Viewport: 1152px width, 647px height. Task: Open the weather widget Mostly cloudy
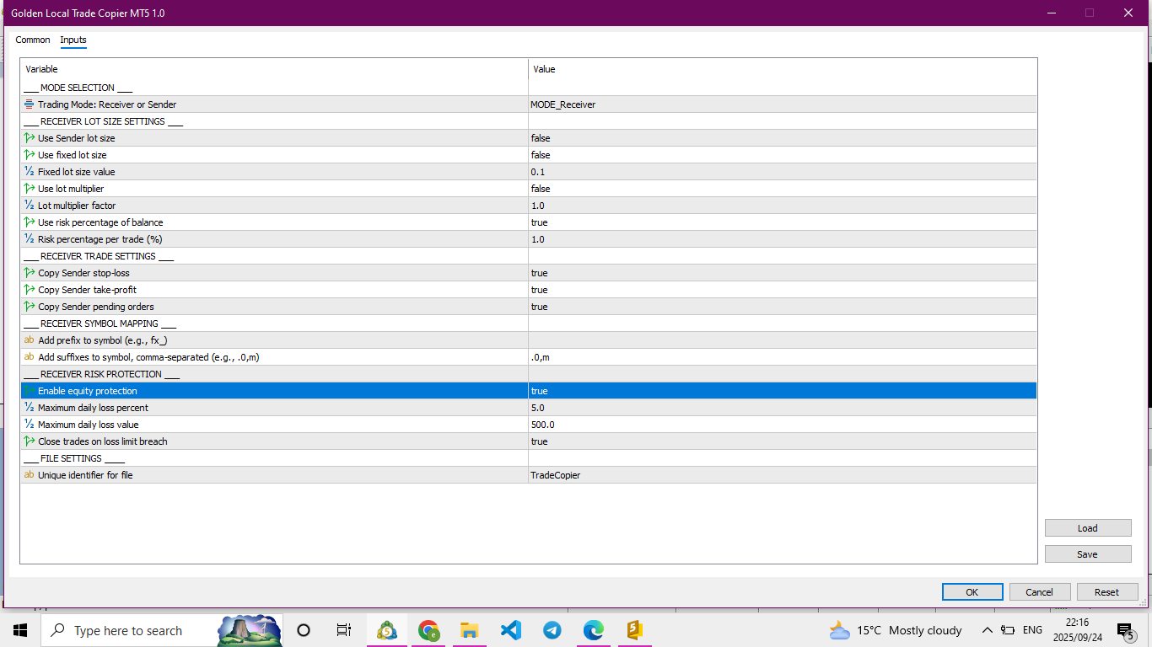tap(896, 630)
